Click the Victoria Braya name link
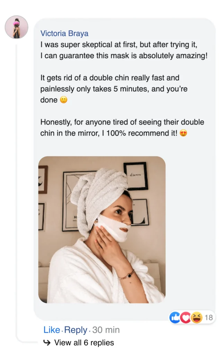This screenshot has height=356, width=222. [64, 33]
